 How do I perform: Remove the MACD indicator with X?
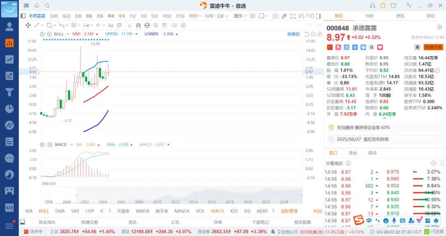(50, 145)
